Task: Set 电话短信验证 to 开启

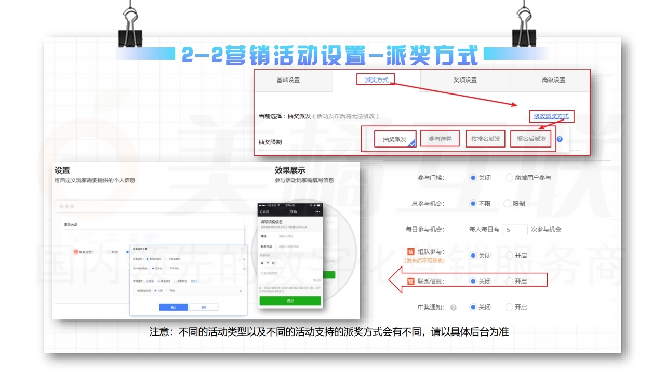Action: coord(167,291)
